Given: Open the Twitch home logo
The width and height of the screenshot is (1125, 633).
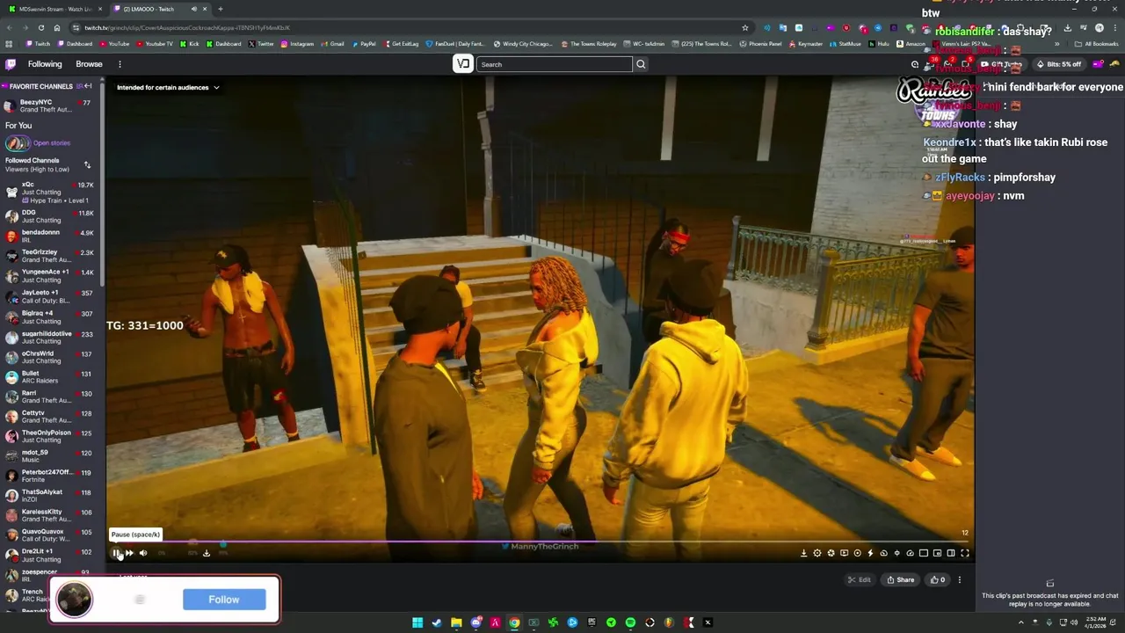Looking at the screenshot, I should (x=11, y=64).
